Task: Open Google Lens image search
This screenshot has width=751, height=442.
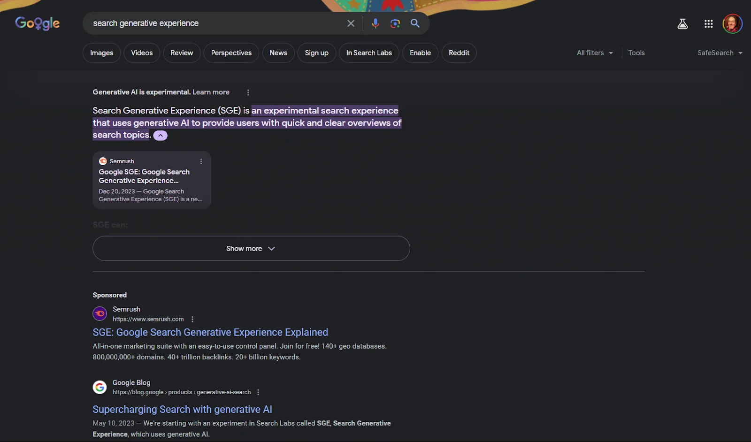Action: 395,23
